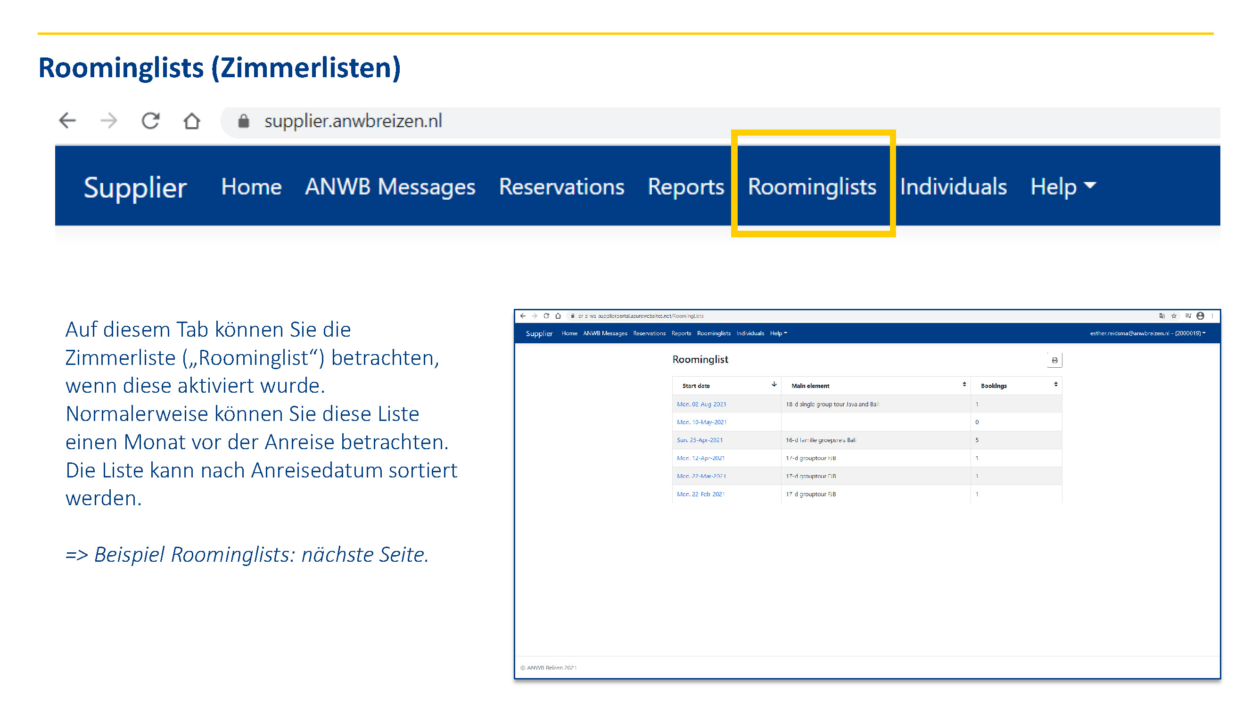Open Home in large navigation bar
Image resolution: width=1251 pixels, height=703 pixels.
tap(251, 187)
